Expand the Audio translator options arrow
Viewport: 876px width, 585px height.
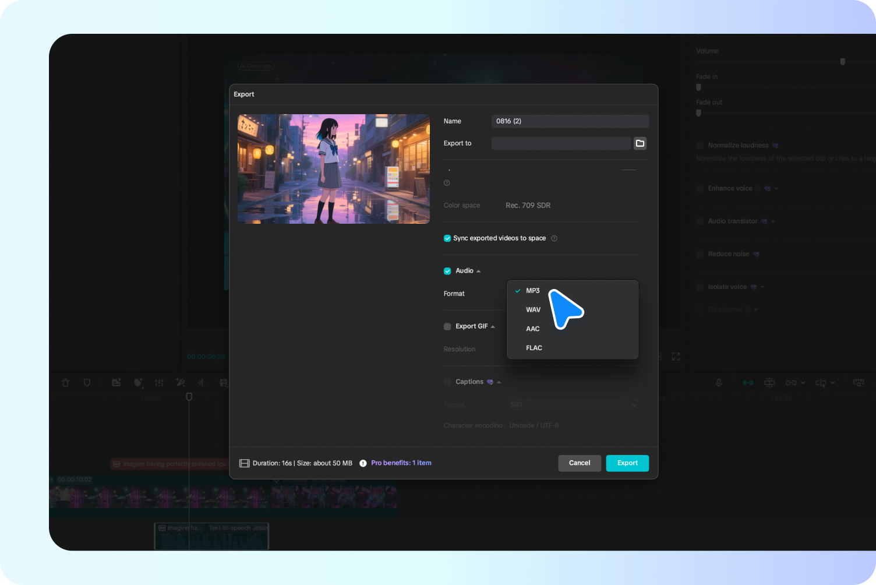(x=773, y=221)
